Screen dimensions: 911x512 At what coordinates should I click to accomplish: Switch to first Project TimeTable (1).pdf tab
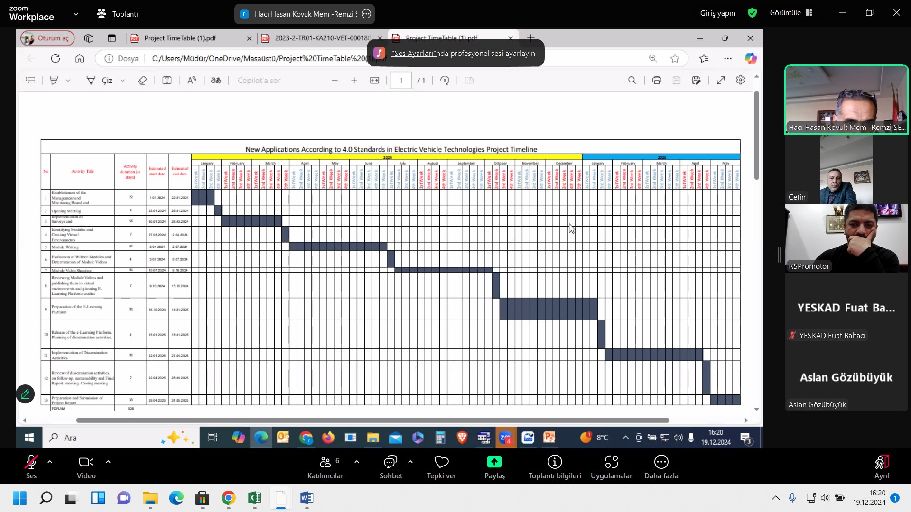(180, 38)
